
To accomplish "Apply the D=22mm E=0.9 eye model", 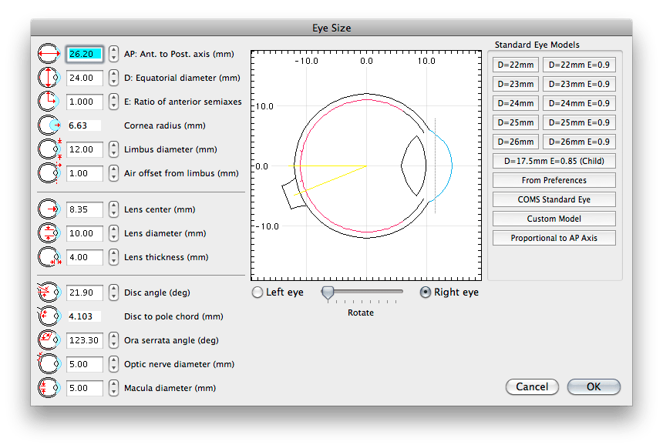I will pos(579,65).
